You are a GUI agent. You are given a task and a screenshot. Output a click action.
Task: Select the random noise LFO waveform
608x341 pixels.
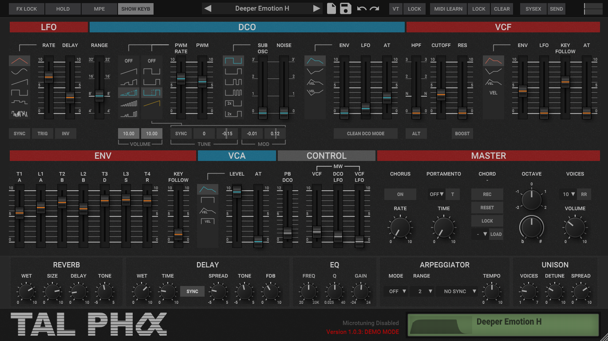(20, 114)
